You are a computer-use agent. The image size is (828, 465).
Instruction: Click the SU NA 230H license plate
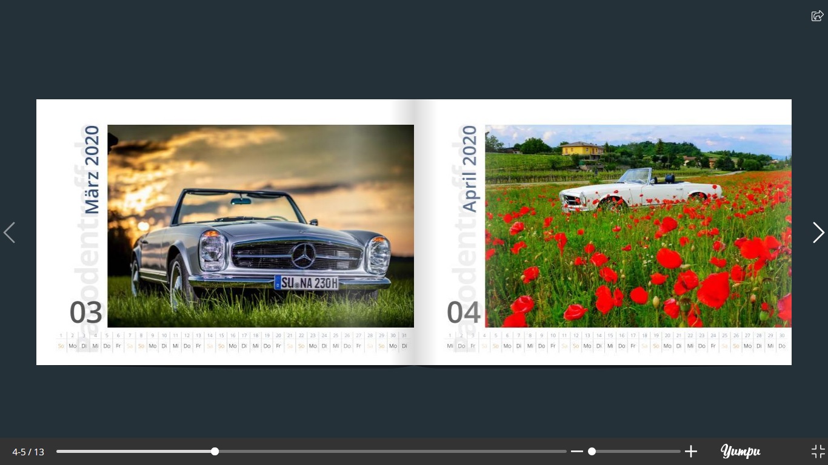[x=306, y=283]
